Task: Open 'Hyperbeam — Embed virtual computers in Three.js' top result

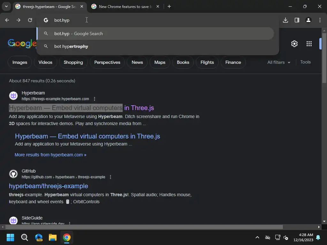Action: [81, 108]
